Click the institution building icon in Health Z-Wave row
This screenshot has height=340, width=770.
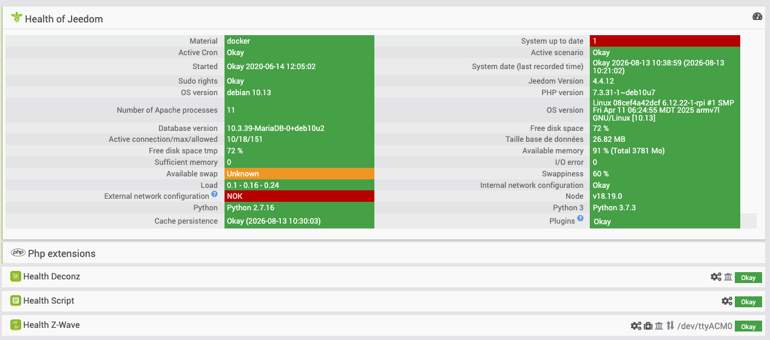coord(659,325)
